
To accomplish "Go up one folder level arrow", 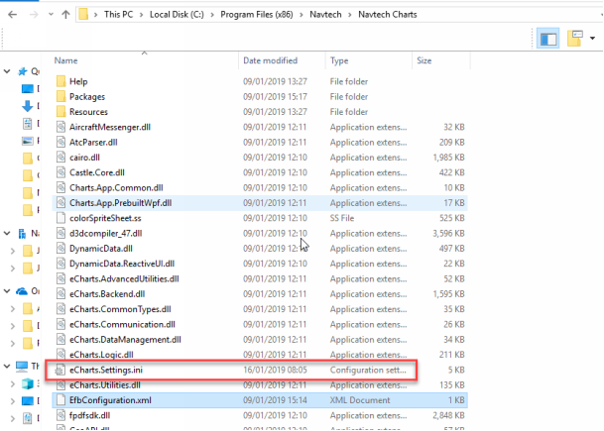I will coord(65,15).
